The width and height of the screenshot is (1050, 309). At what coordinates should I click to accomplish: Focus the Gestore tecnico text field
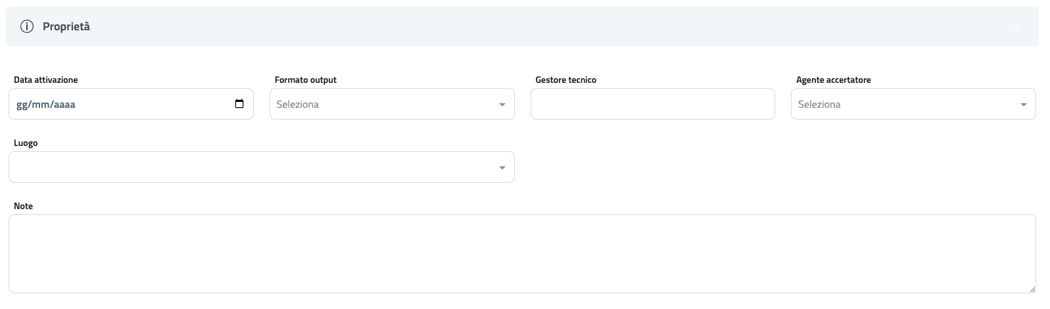[x=652, y=105]
